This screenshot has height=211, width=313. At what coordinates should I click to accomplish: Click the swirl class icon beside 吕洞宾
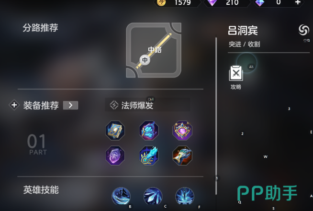(304, 30)
